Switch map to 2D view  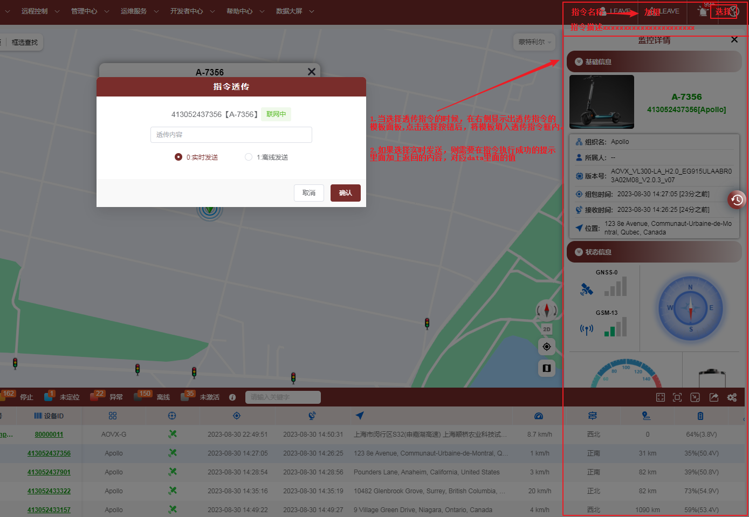click(546, 329)
